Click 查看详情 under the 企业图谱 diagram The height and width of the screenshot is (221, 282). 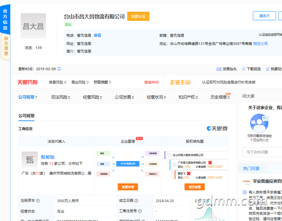128,187
